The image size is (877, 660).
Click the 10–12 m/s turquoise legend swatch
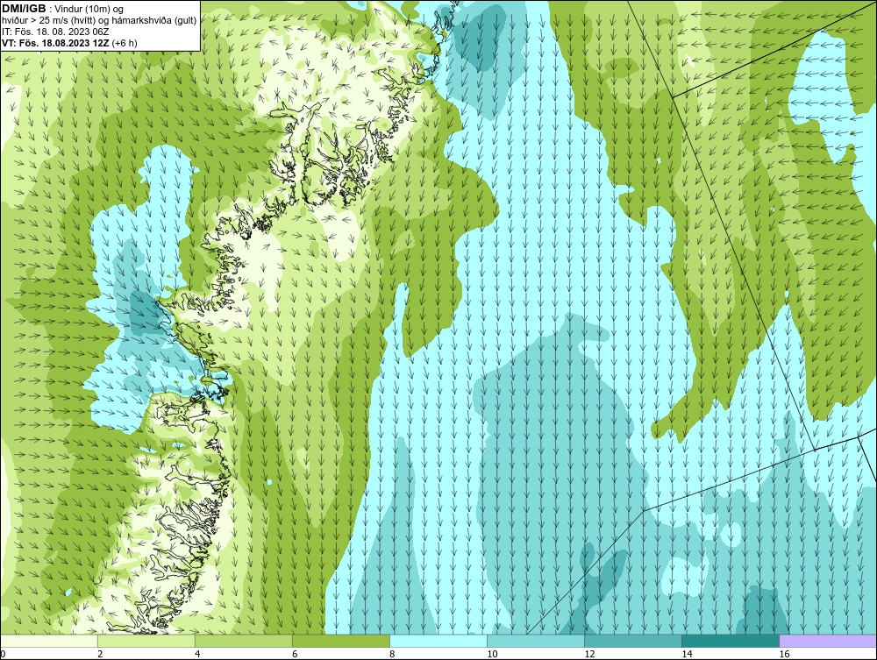click(x=536, y=641)
